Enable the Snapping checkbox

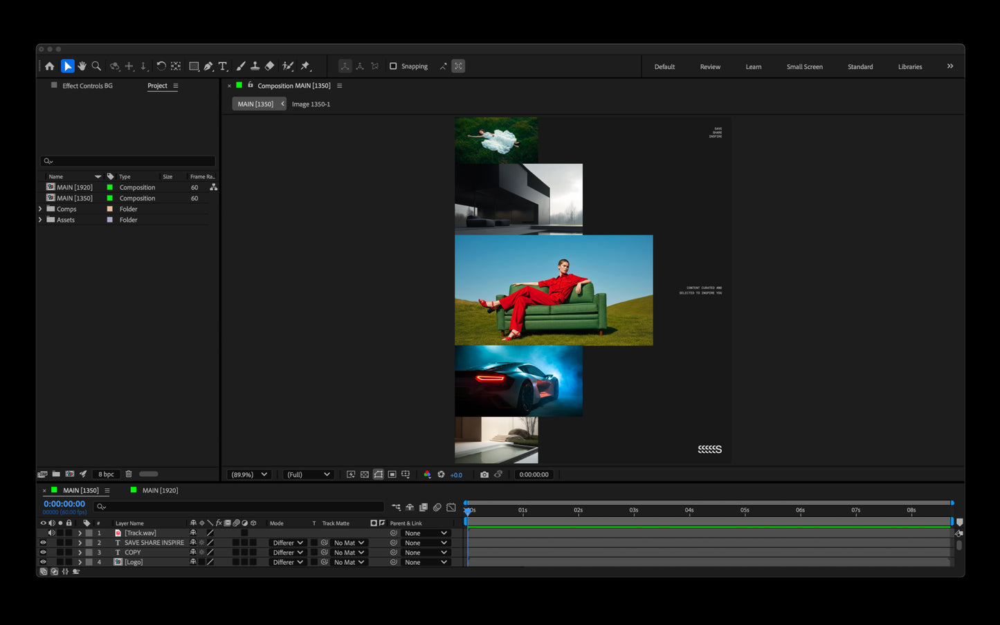(x=393, y=66)
